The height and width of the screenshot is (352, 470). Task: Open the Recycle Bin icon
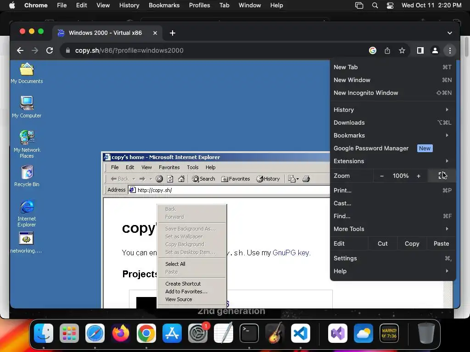pyautogui.click(x=27, y=176)
